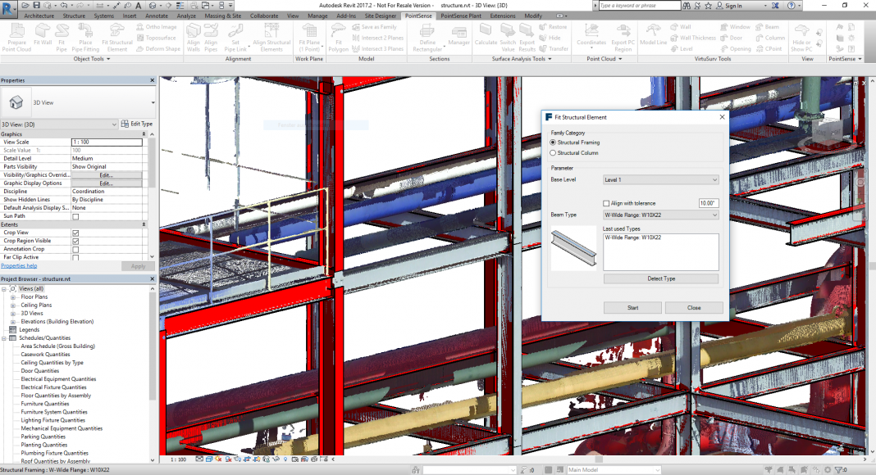This screenshot has height=475, width=876.
Task: Open the Define Rectangular section tool
Action: pyautogui.click(x=428, y=38)
